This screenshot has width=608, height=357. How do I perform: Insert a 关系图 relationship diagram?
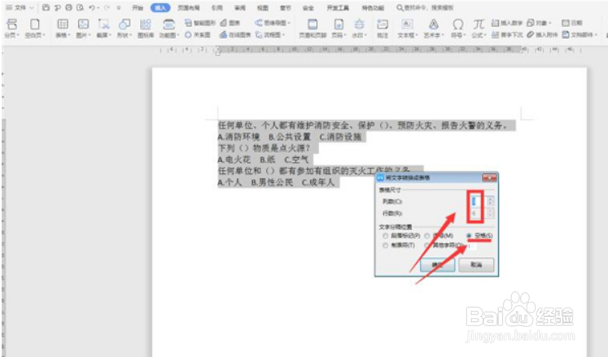198,35
